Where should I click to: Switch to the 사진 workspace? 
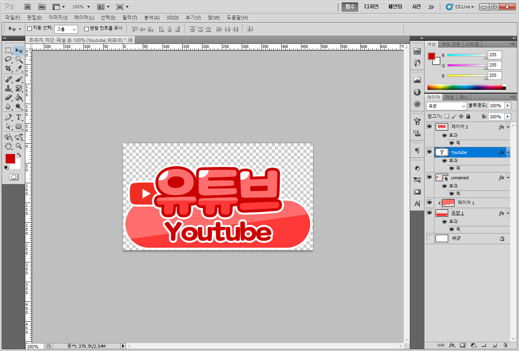417,7
